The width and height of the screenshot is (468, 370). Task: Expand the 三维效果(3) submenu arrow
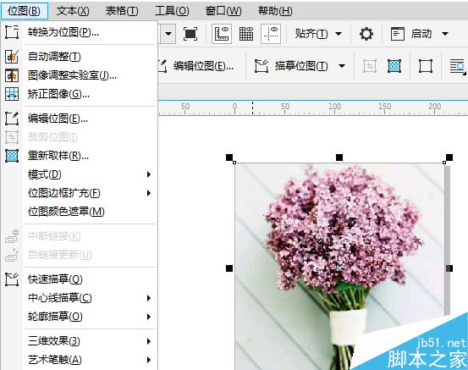point(149,341)
